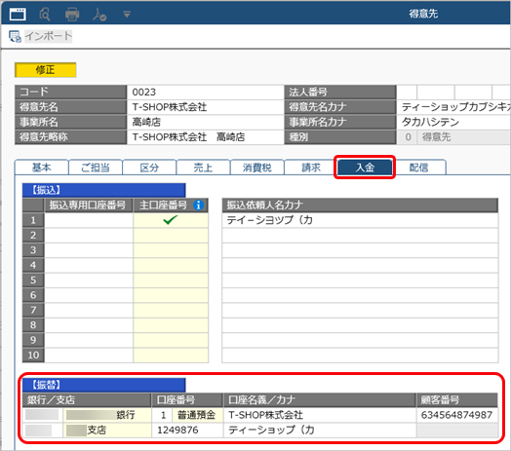511x451 pixels.
Task: Toggle 主口座番号 cell in row 5
Action: click(x=171, y=280)
